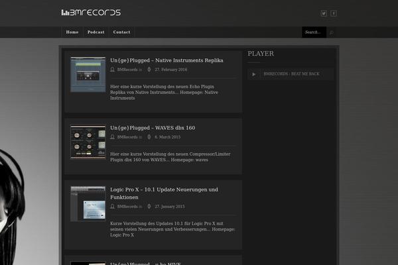This screenshot has height=265, width=398.
Task: Click author icon in WAVES dbx 160 post
Action: [x=113, y=137]
